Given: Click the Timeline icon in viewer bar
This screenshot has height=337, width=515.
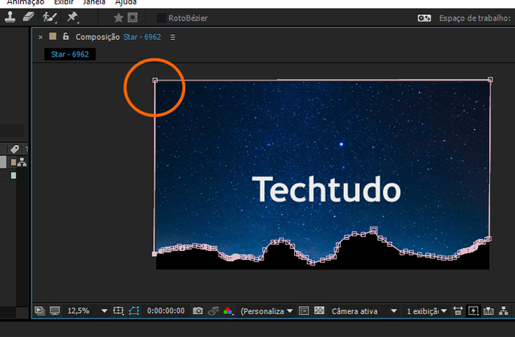Looking at the screenshot, I should click(488, 310).
